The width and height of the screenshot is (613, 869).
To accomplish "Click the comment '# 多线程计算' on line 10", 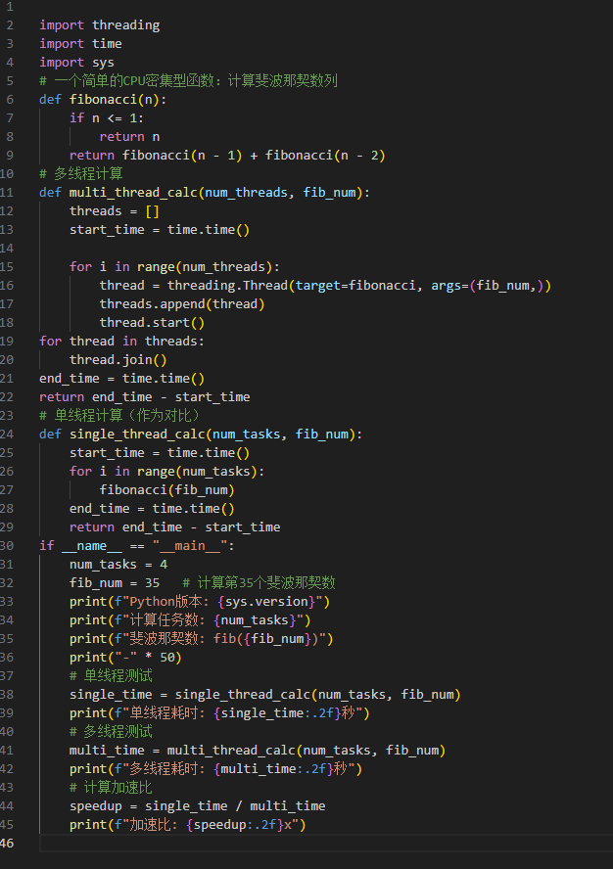I will [x=81, y=173].
